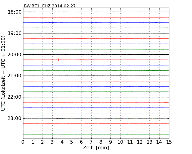This screenshot has height=154, width=192.
Task: Select the 18:00 label on the time axis
Action: coord(14,12)
